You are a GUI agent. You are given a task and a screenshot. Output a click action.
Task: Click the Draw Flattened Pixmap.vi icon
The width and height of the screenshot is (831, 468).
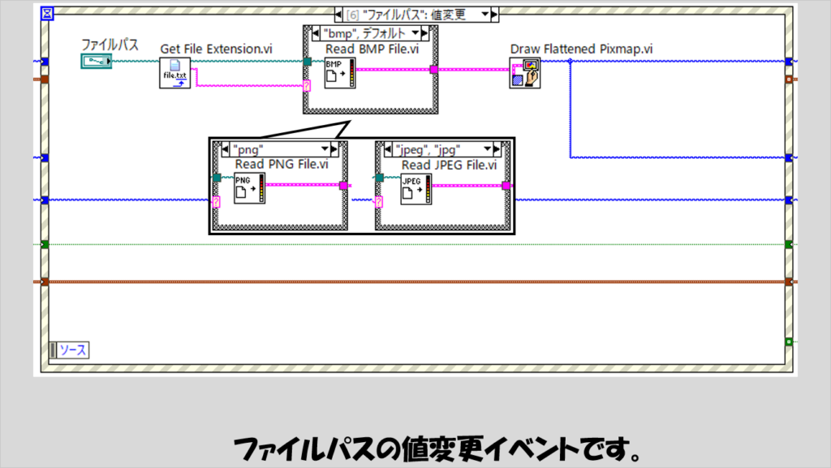coord(525,73)
